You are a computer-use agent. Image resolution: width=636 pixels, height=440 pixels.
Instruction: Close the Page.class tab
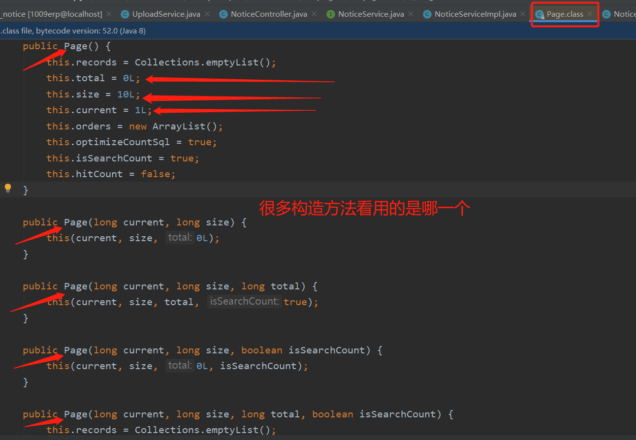[590, 14]
